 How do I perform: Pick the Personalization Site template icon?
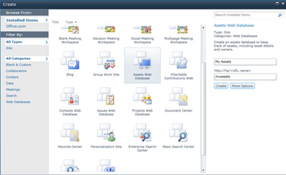(x=106, y=133)
